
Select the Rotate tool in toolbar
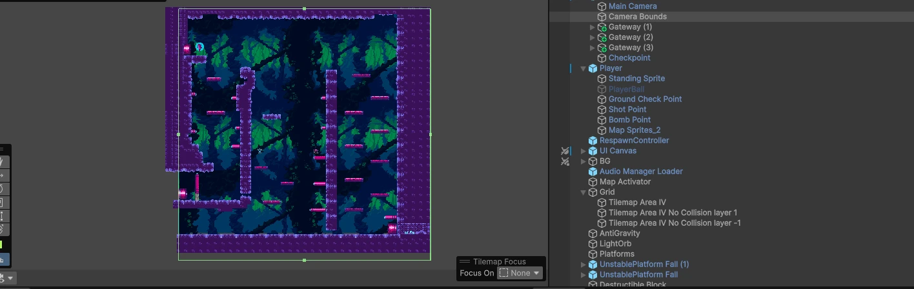3,189
